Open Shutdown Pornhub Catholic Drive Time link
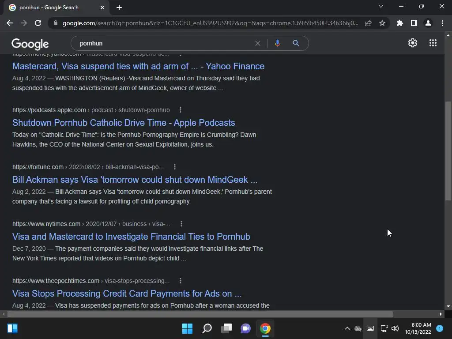 pyautogui.click(x=124, y=123)
